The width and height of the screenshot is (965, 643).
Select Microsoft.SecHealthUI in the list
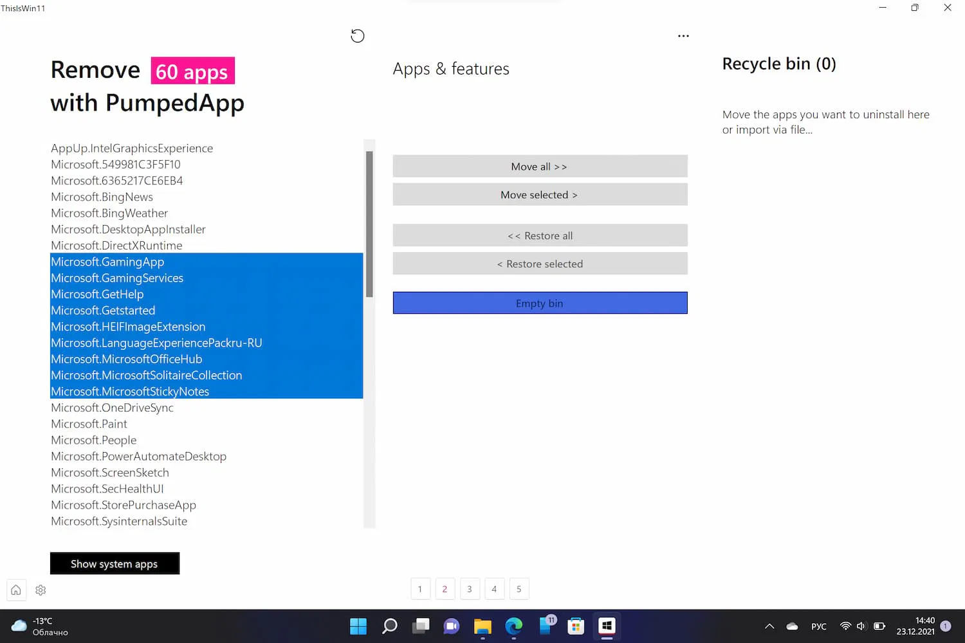207,489
